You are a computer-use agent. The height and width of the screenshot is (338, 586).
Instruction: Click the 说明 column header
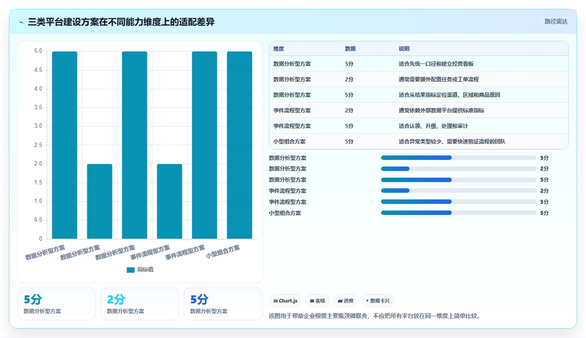[404, 48]
